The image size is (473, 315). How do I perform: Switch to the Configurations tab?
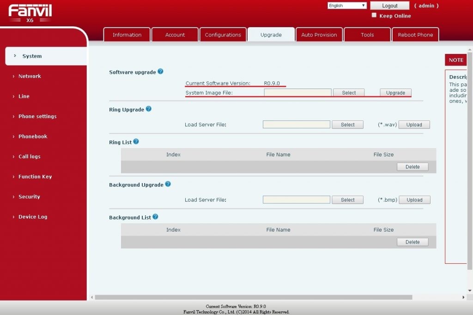[x=223, y=35]
